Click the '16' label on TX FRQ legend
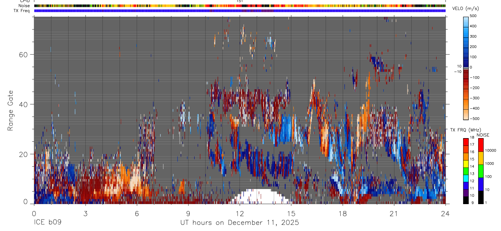 [x=472, y=152]
